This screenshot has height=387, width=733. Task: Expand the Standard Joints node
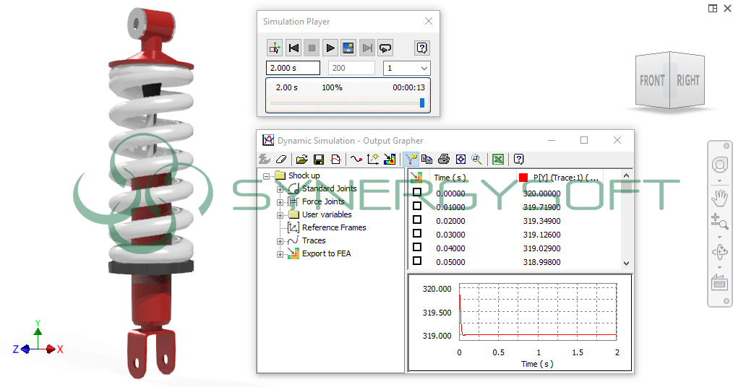click(280, 190)
